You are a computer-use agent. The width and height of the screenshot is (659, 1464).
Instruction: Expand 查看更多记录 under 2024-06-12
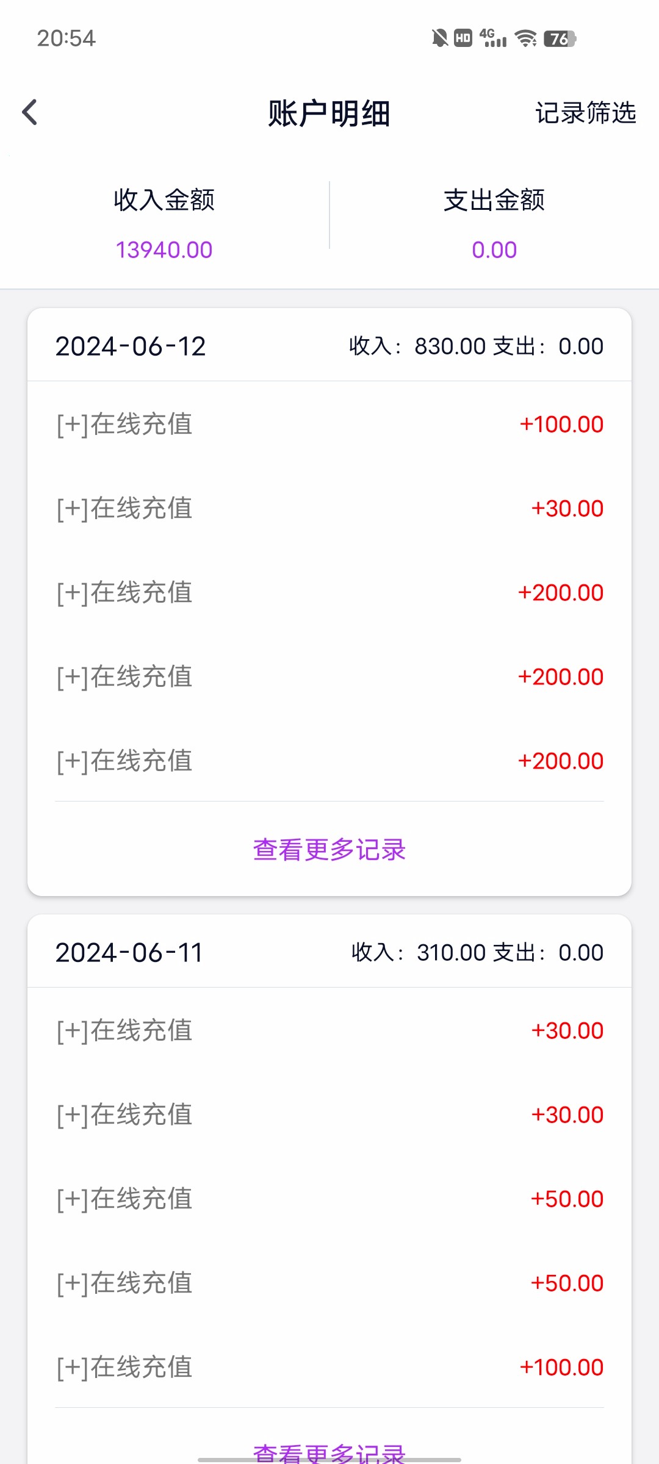pos(329,850)
